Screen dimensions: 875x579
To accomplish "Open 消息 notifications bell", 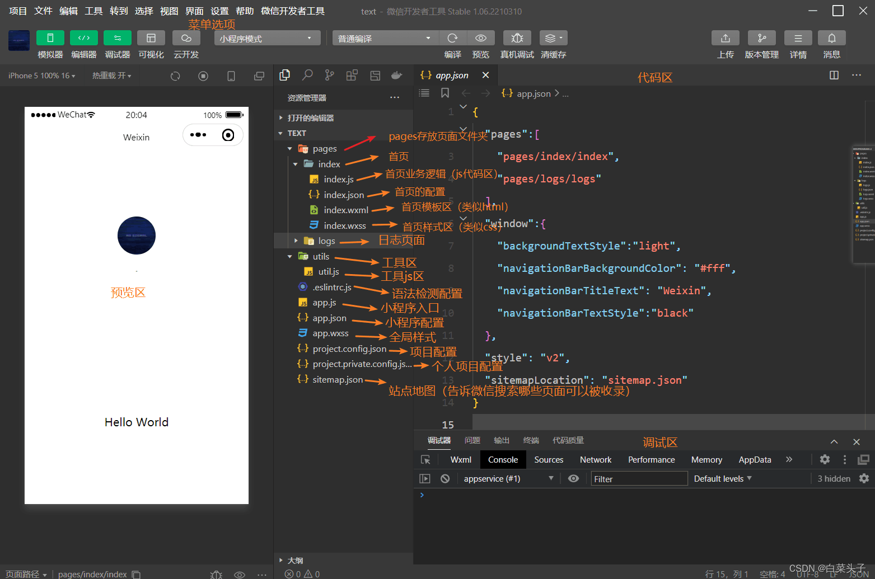I will point(832,38).
